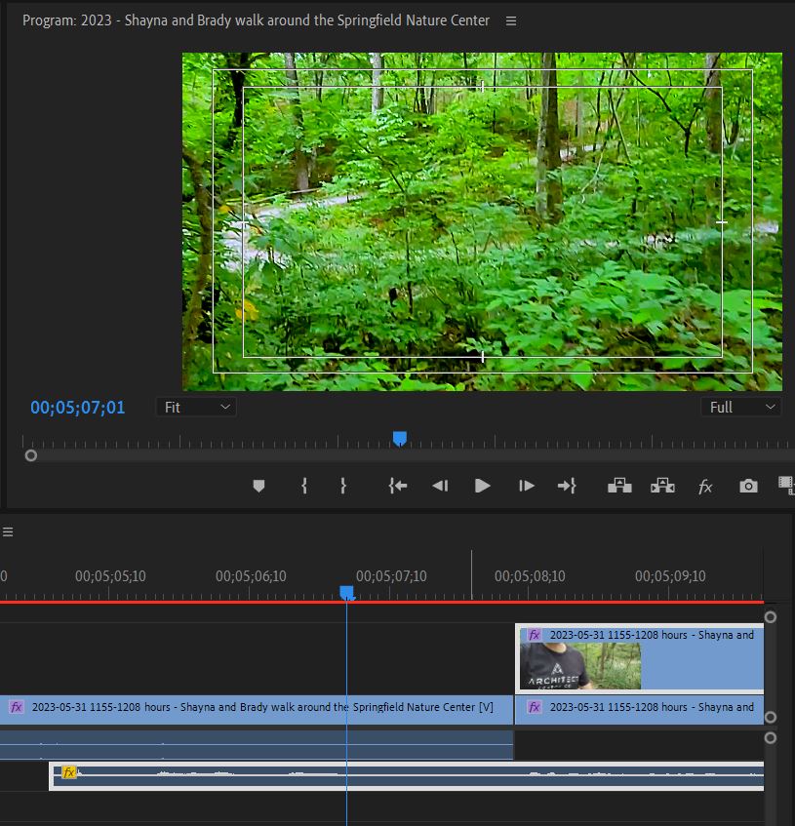This screenshot has width=795, height=826.
Task: Select the white-outlined audio clip on the bottom track
Action: tap(406, 776)
